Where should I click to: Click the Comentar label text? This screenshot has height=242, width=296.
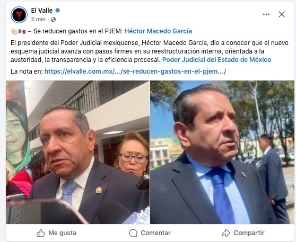click(x=156, y=233)
